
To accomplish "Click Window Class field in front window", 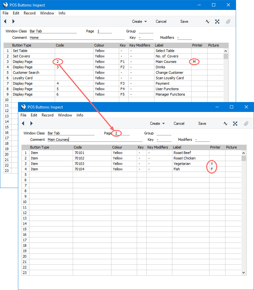I will (x=70, y=133).
